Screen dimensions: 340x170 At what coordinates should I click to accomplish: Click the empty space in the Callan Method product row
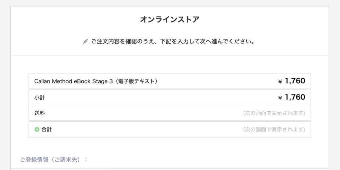coord(217,81)
